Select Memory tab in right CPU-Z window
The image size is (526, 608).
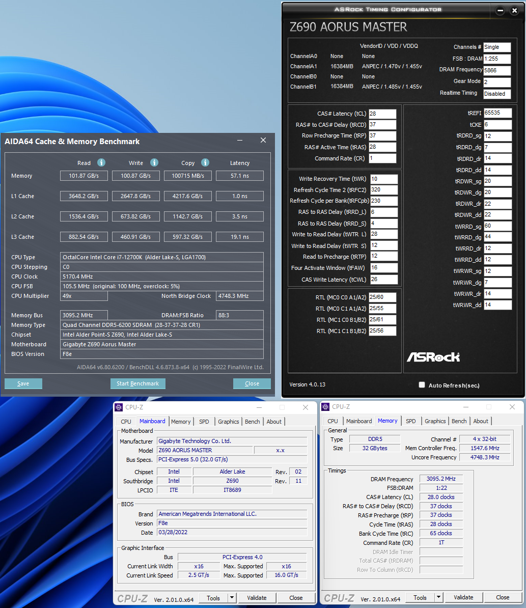tap(387, 421)
